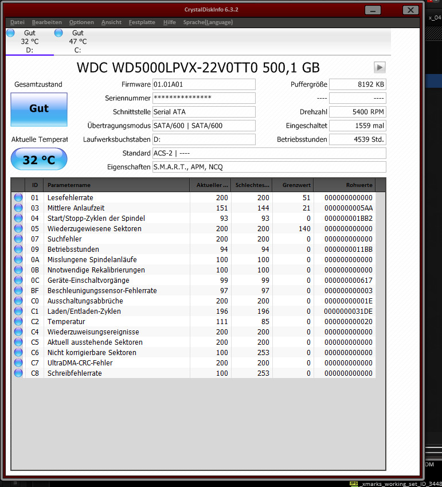The height and width of the screenshot is (487, 442).
Task: Open the Optionen menu
Action: click(x=81, y=22)
